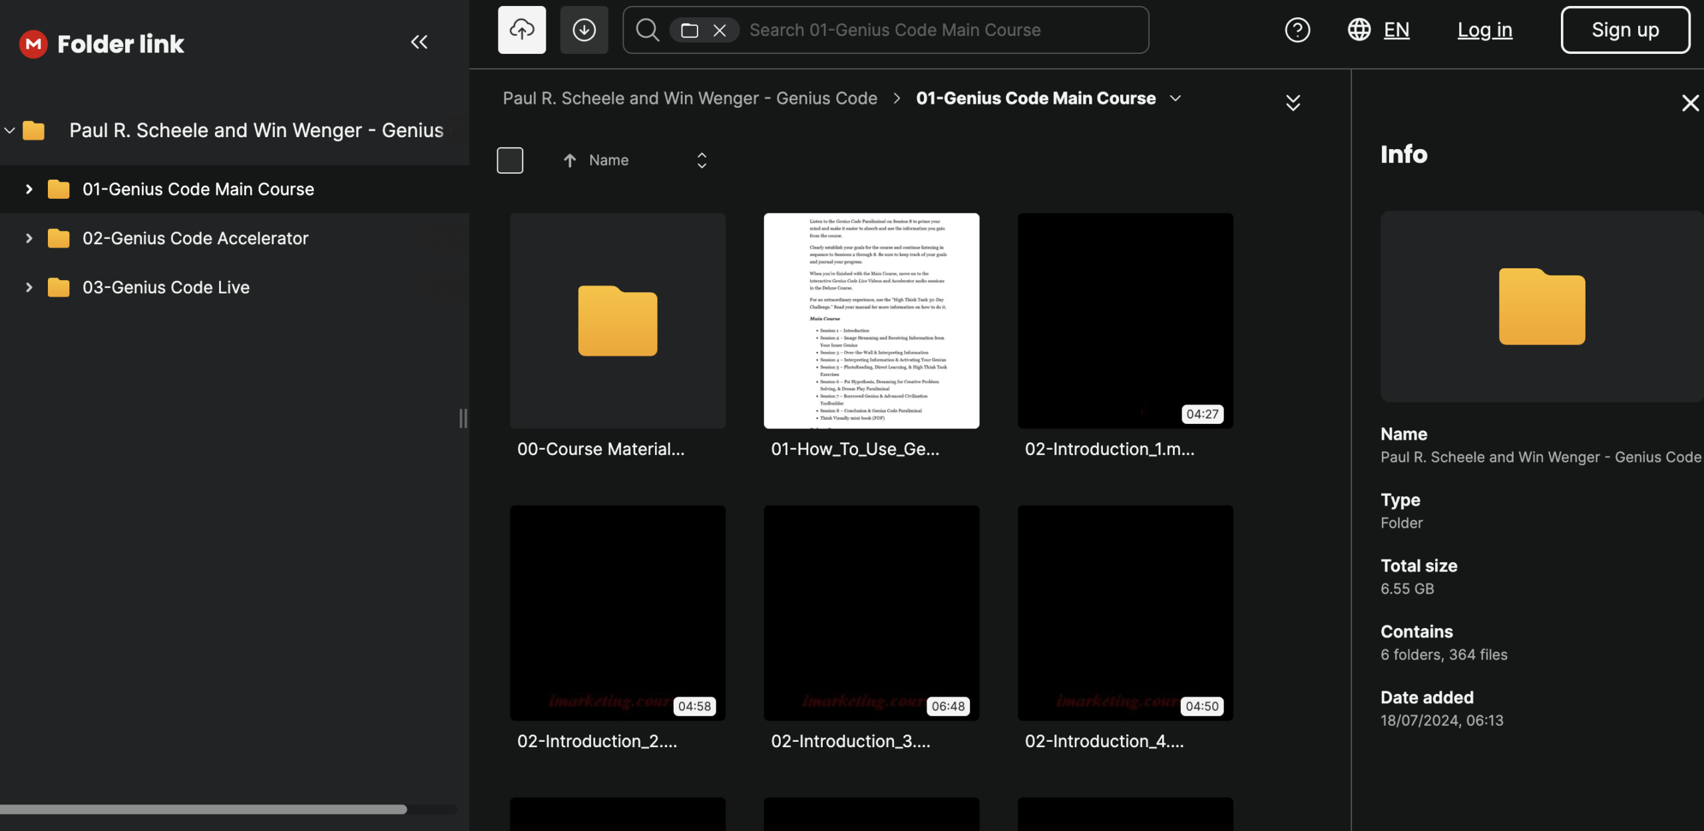This screenshot has width=1704, height=831.
Task: Click the MEGA logo icon
Action: pyautogui.click(x=33, y=44)
